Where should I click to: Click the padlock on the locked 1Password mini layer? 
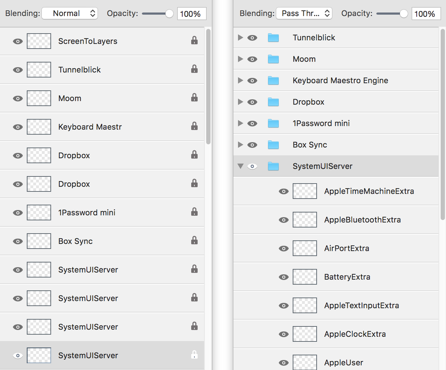point(194,212)
